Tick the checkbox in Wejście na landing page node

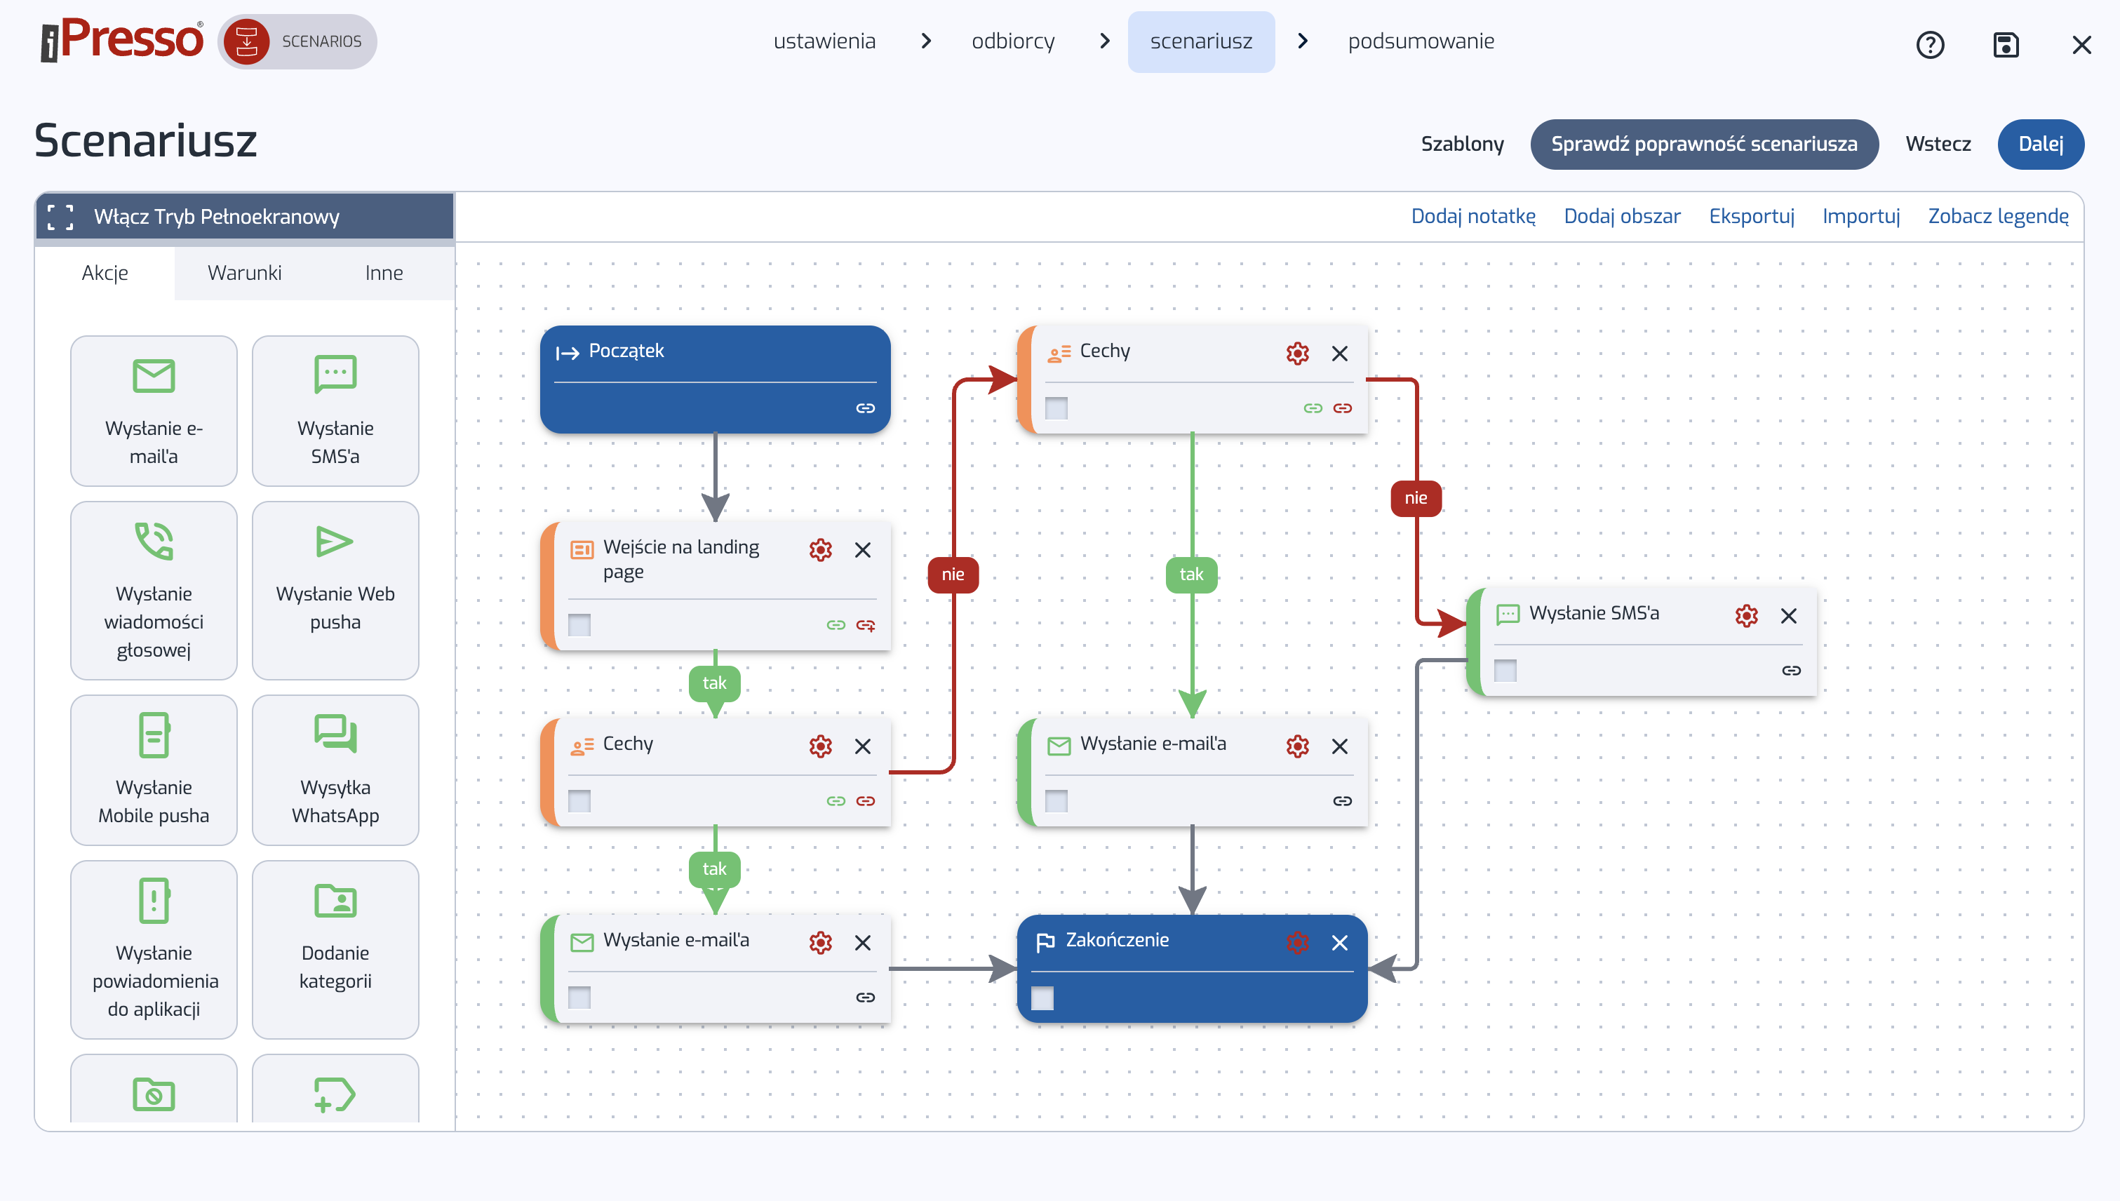point(579,625)
